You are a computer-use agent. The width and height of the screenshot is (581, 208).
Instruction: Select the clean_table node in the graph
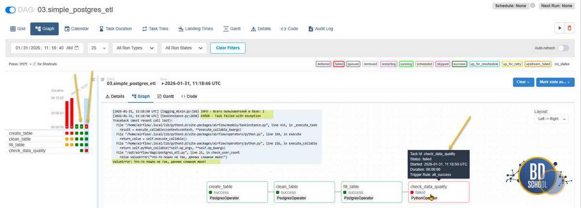tap(304, 192)
